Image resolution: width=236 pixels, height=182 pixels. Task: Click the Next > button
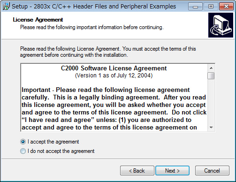(172, 171)
